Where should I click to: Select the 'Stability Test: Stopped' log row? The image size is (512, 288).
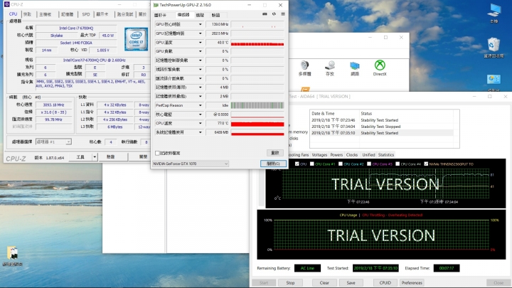click(381, 127)
